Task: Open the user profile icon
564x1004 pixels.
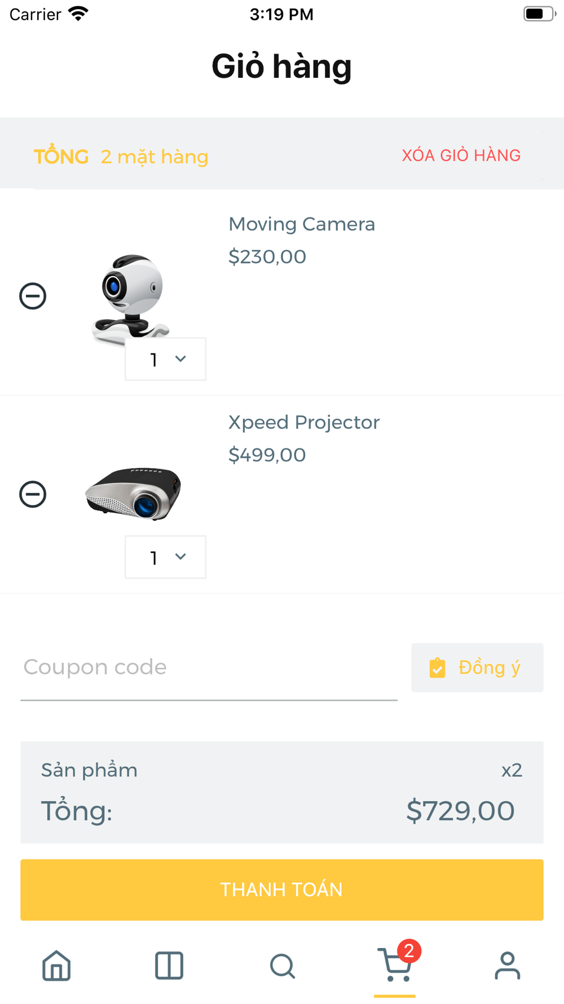Action: tap(508, 966)
